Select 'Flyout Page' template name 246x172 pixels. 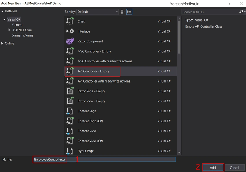pyautogui.click(x=86, y=151)
